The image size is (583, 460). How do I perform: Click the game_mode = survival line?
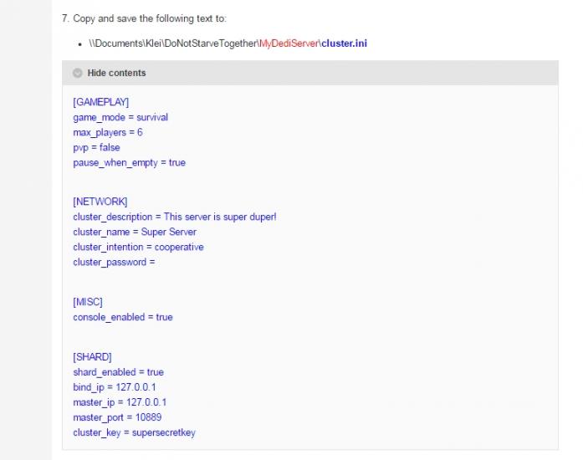[120, 117]
